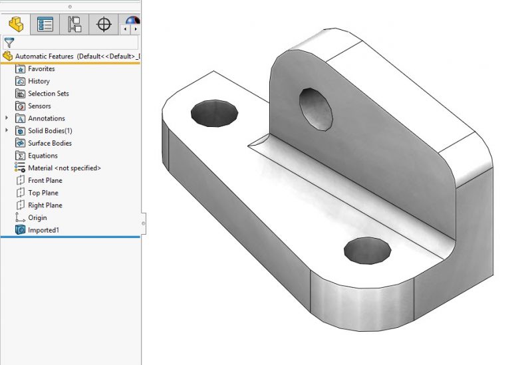This screenshot has height=365, width=532.
Task: Open the DimXpertManager crosshair tab
Action: pos(104,25)
